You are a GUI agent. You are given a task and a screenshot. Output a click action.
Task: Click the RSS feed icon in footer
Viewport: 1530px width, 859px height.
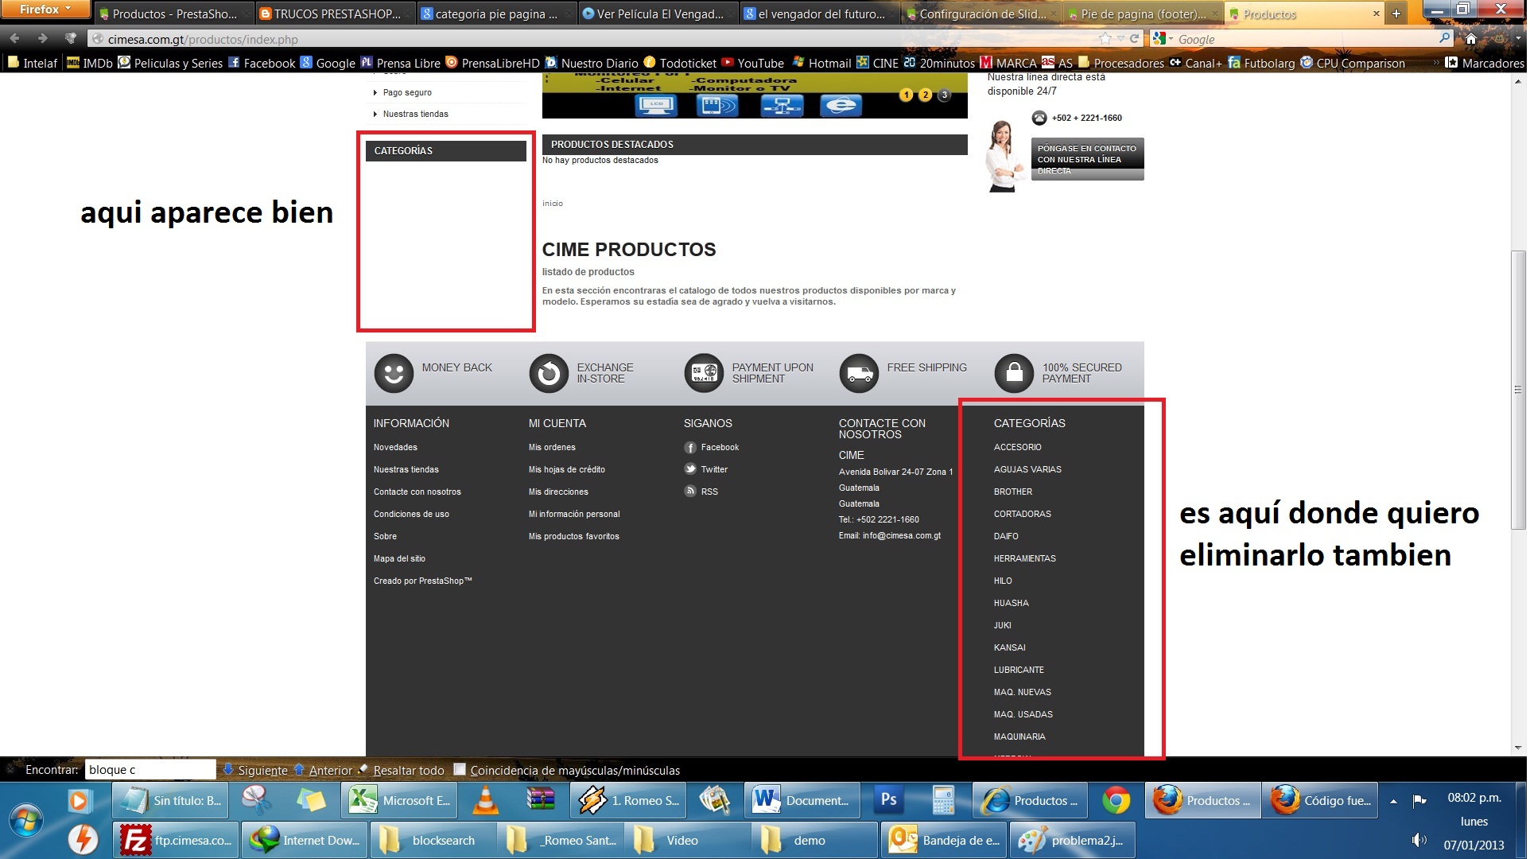pos(690,492)
